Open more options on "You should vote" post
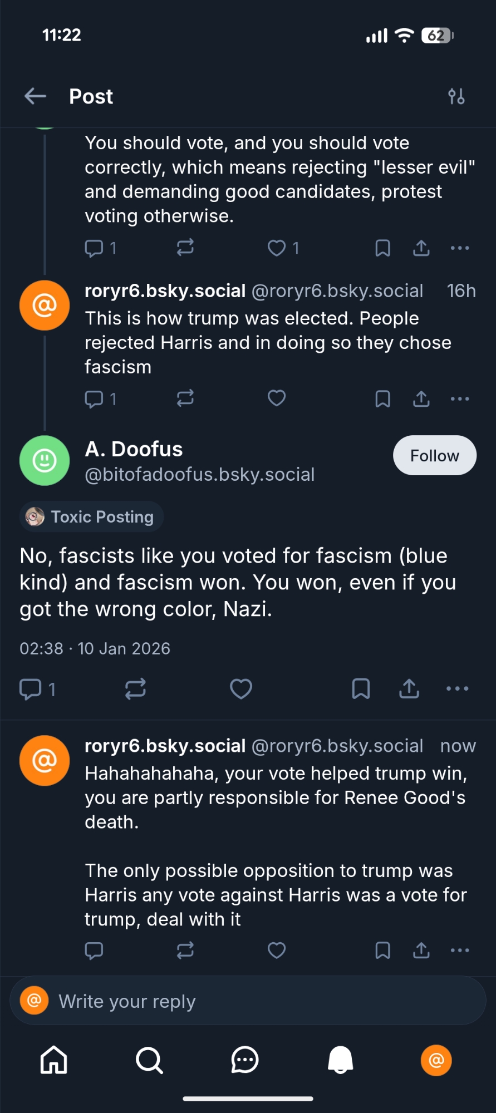The image size is (496, 1113). click(x=460, y=248)
